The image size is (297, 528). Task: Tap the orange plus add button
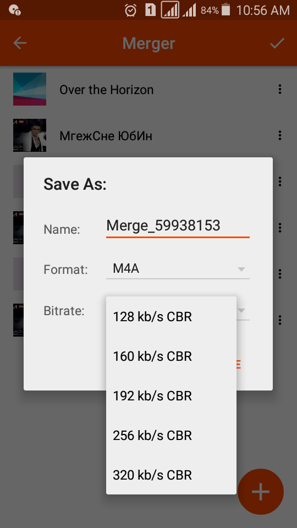261,492
